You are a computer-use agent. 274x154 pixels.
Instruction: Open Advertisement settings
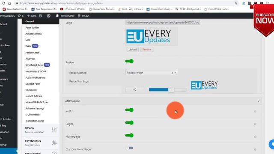tap(33, 34)
